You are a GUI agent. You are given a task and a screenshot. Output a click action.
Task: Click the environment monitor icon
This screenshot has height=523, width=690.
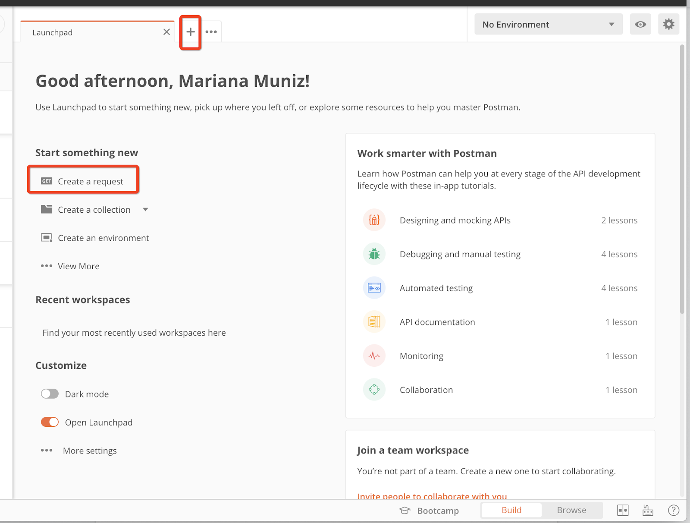[47, 238]
